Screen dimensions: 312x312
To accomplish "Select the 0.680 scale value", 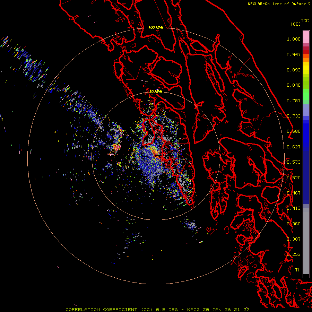I will coord(294,131).
